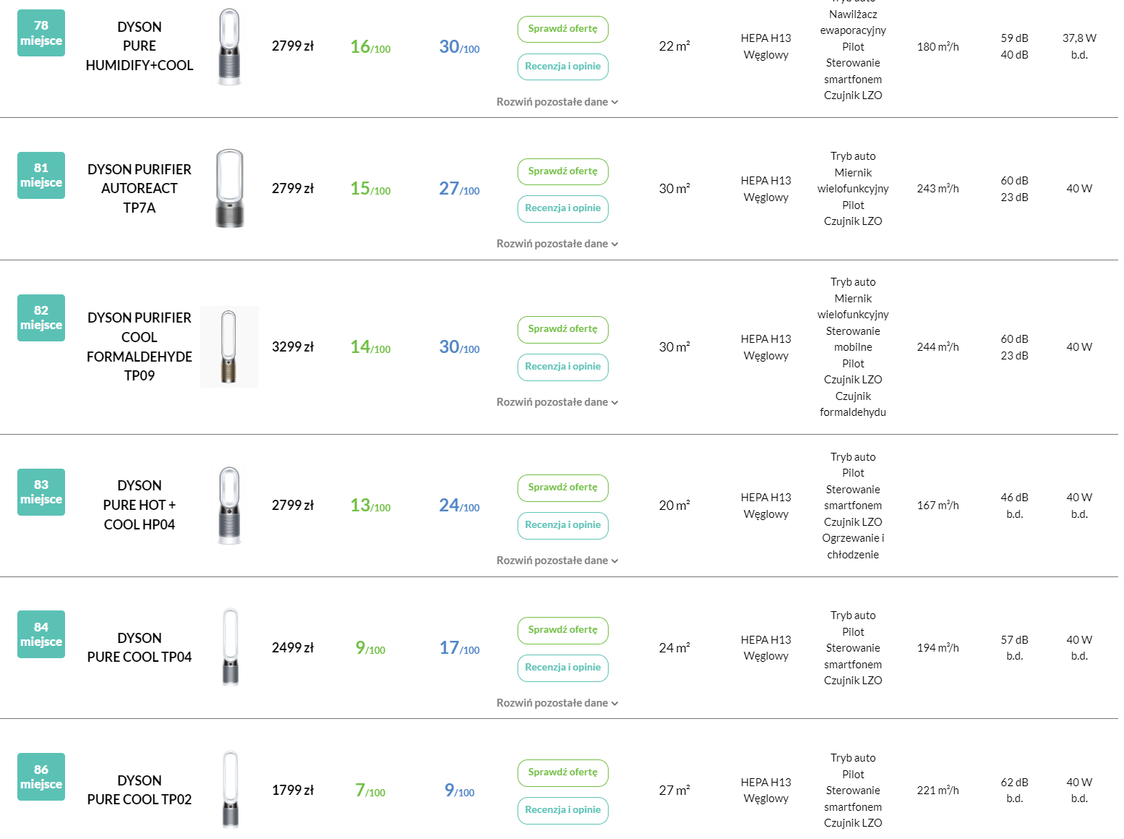Click 'Sprawdź ofertę' for Dyson Pure Cool TP02
1124x839 pixels.
562,772
